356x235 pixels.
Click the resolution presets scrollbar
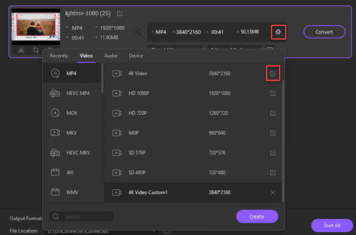(283, 140)
